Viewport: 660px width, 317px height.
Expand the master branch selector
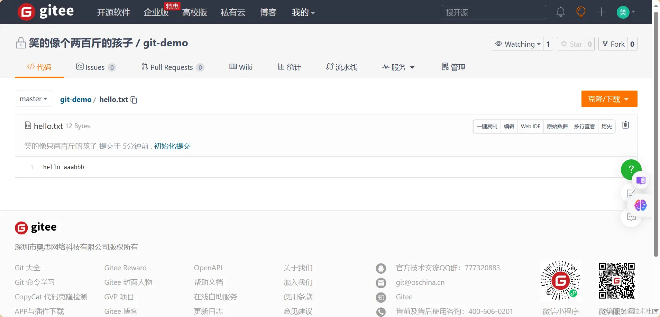coord(34,99)
